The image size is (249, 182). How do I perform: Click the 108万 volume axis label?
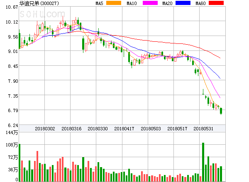[12, 145]
